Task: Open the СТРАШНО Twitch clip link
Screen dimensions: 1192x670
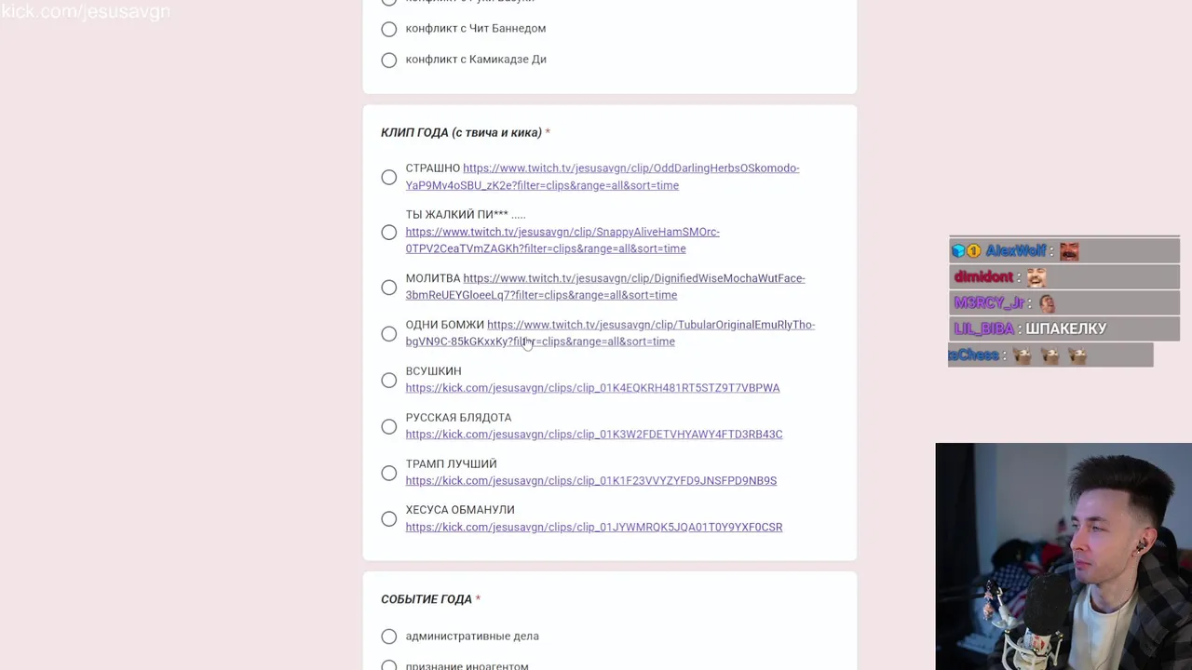Action: pos(630,168)
